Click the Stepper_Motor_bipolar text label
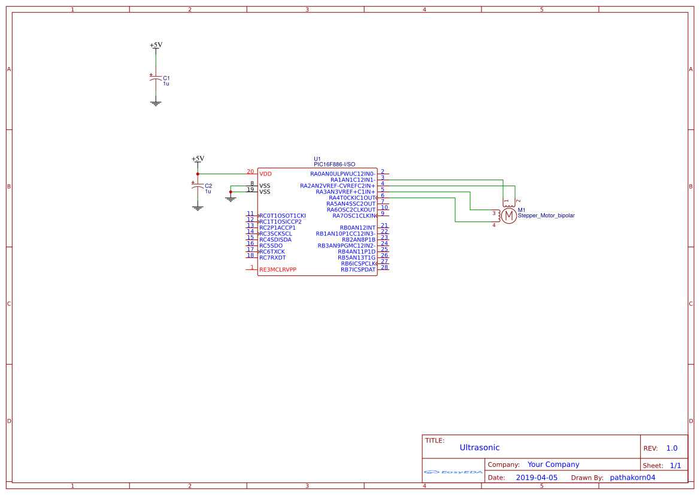 click(546, 215)
